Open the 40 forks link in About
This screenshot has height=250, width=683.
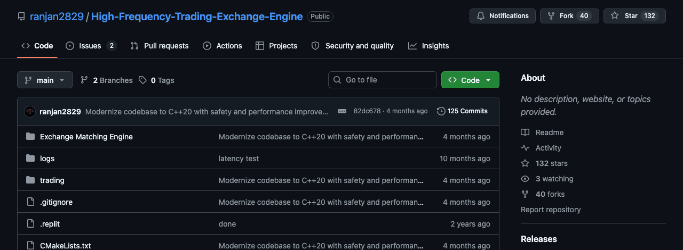[x=543, y=194]
